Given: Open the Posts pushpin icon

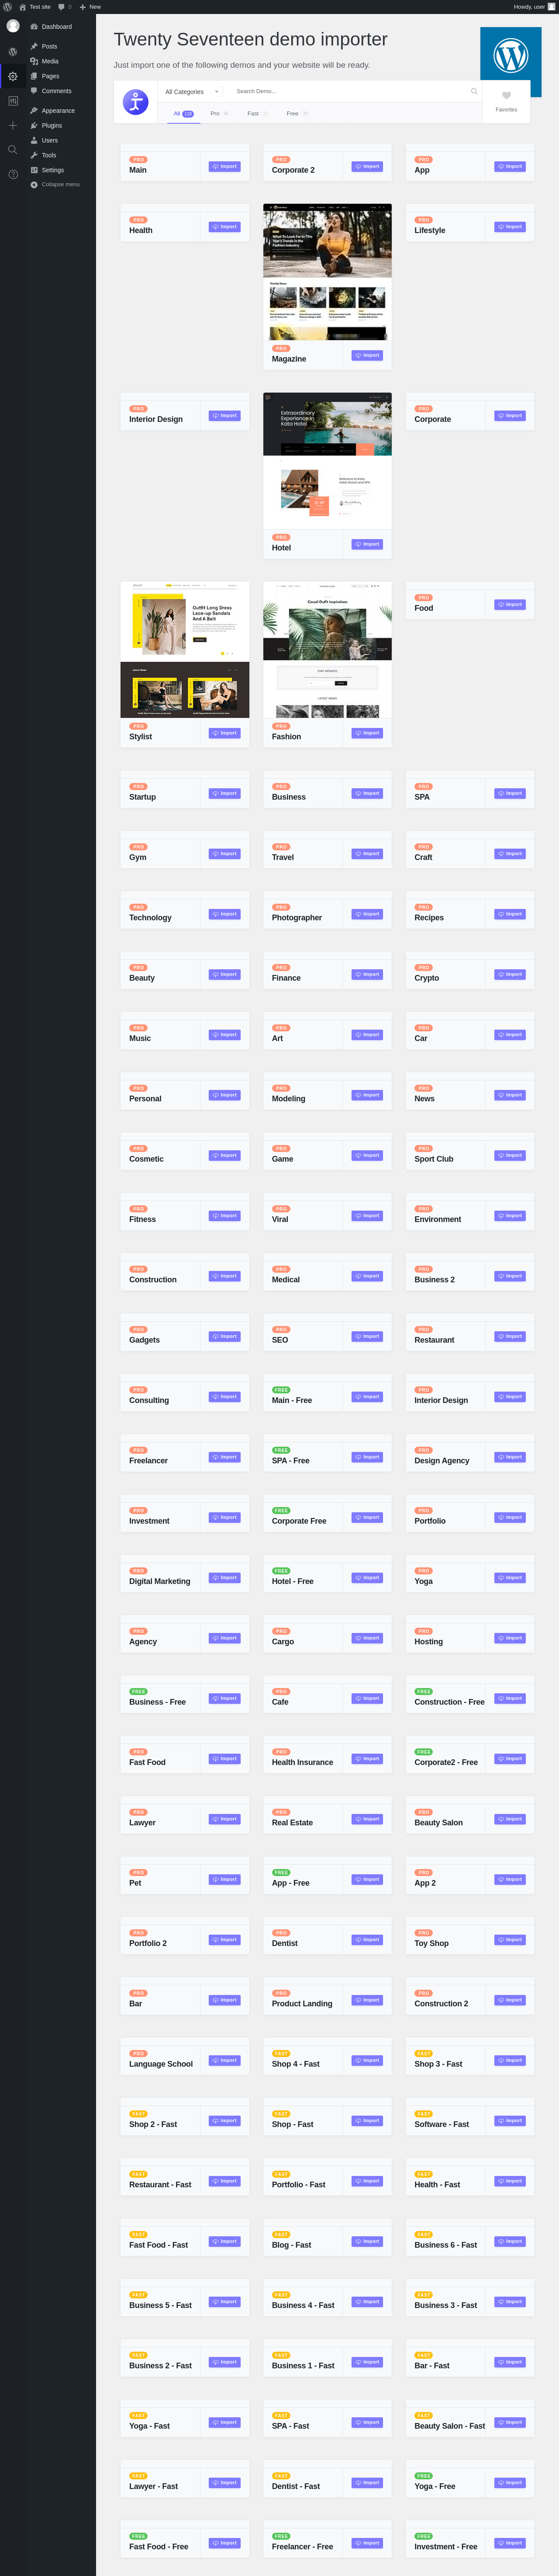Looking at the screenshot, I should pos(34,46).
